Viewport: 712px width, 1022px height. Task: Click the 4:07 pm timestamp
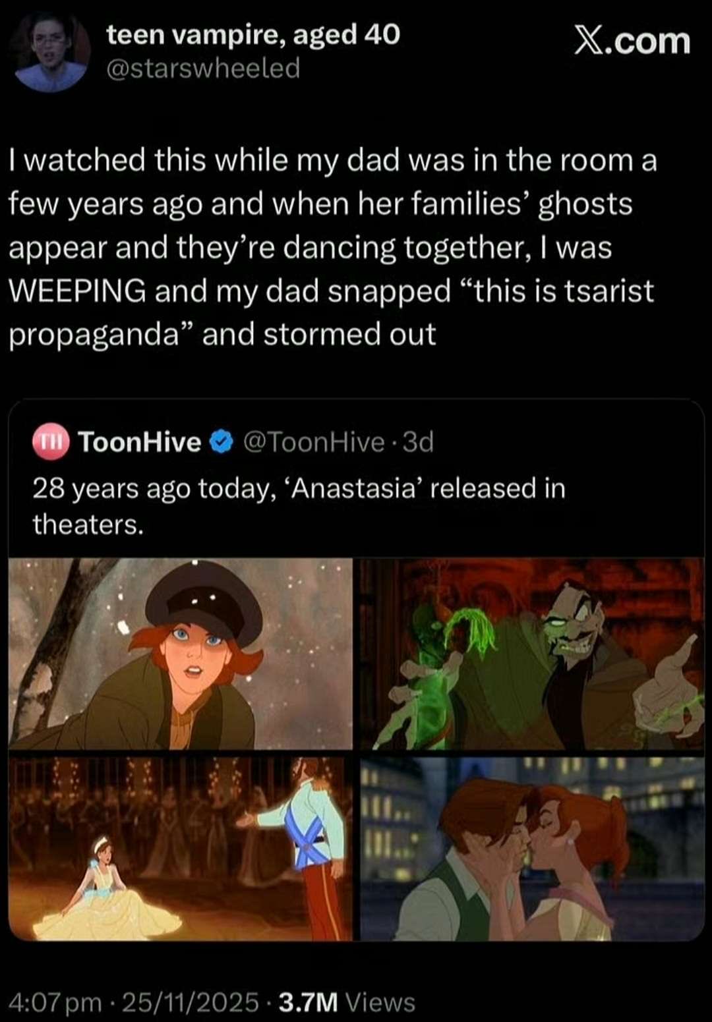pos(56,1002)
